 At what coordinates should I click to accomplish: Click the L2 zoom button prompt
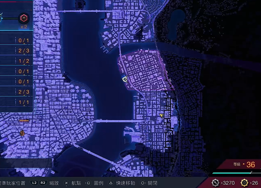34,183
